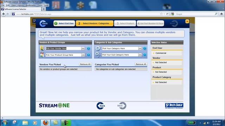Open the media player on taskbar
Image resolution: width=225 pixels, height=126 pixels.
click(x=35, y=123)
